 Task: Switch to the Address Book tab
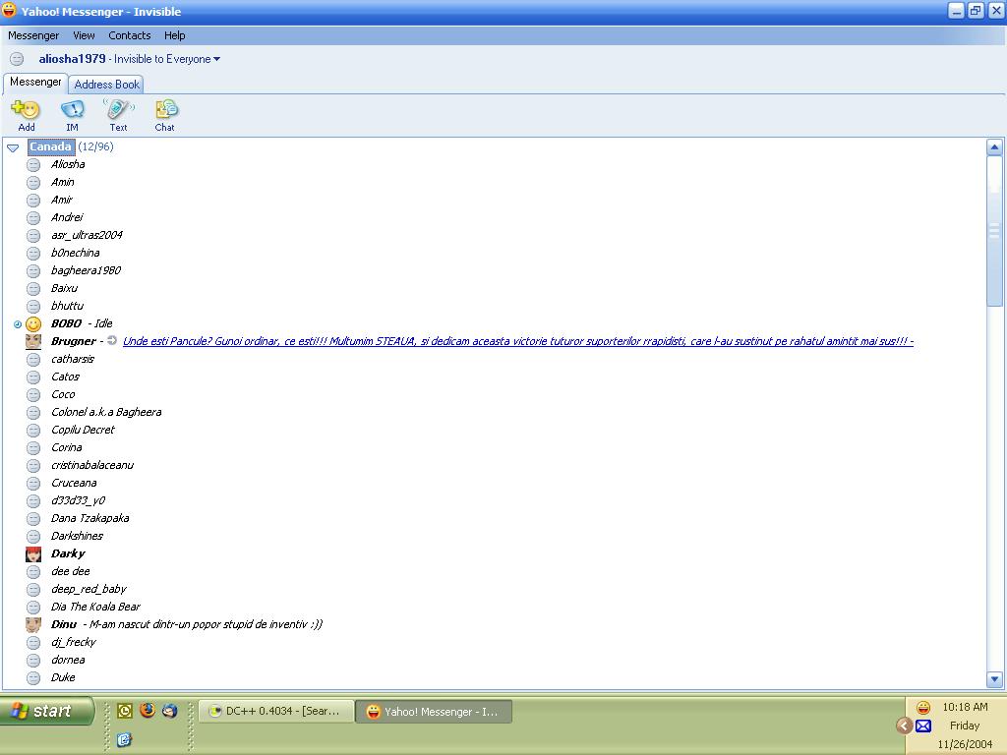click(106, 85)
